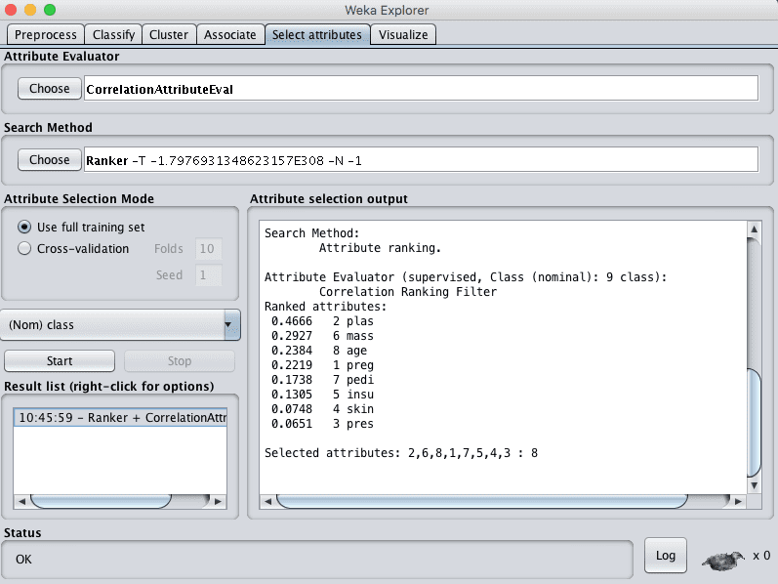Click the CorrelationAttributeEval evaluator field
This screenshot has height=584, width=778.
coord(421,89)
